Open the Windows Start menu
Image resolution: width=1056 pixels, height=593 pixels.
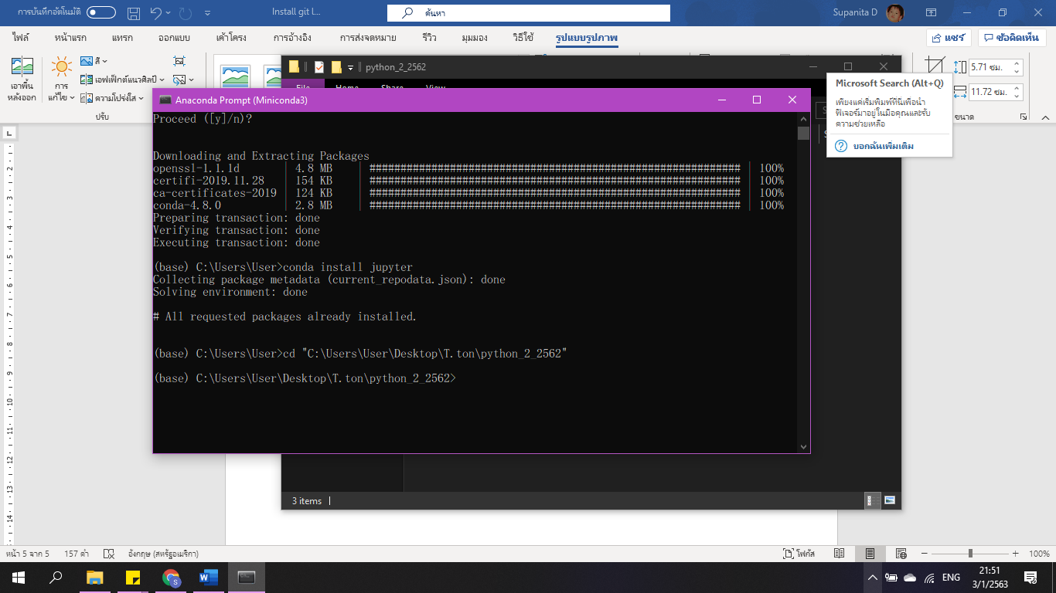tap(19, 578)
